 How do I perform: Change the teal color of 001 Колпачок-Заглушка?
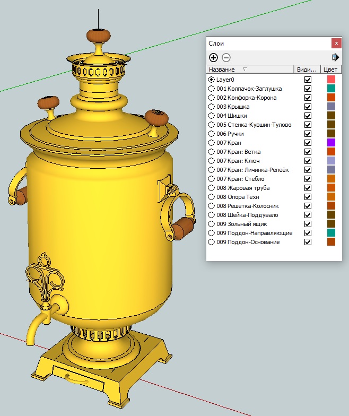(331, 89)
